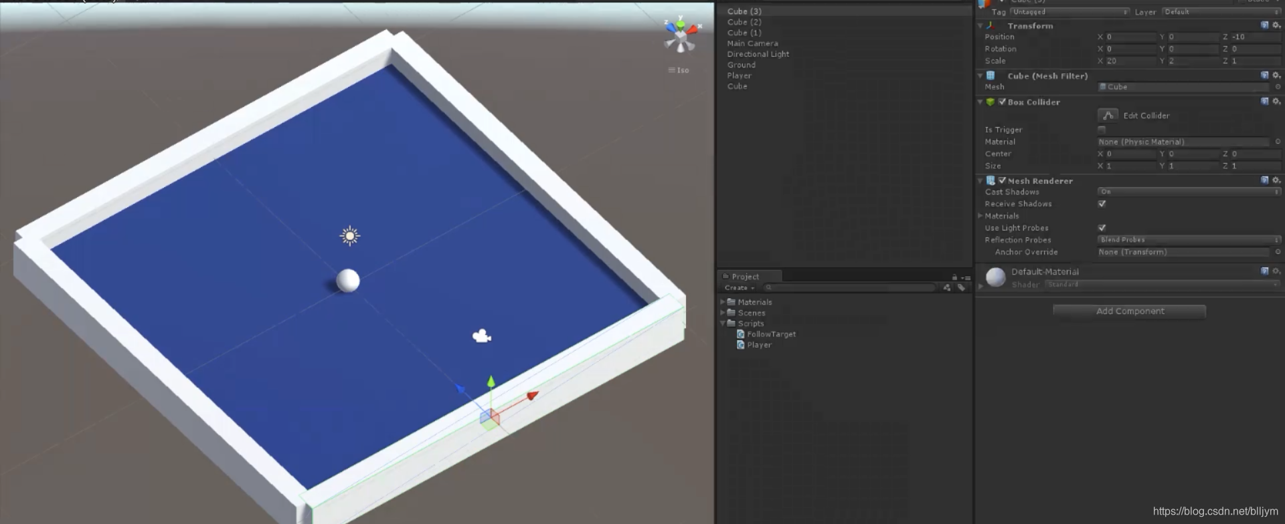Open Box Collider help reference icon
The height and width of the screenshot is (524, 1285).
point(1264,102)
